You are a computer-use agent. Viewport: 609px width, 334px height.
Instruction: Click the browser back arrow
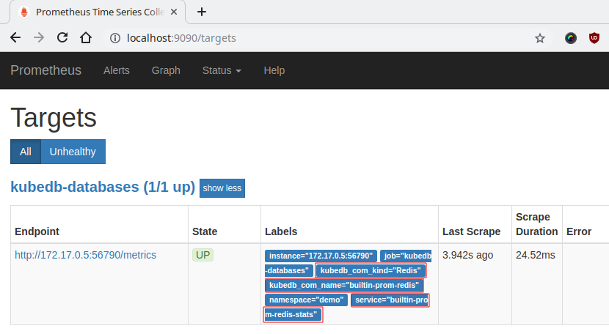[15, 38]
